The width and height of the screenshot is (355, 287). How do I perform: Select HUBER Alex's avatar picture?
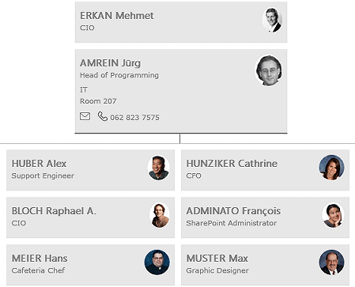point(159,168)
